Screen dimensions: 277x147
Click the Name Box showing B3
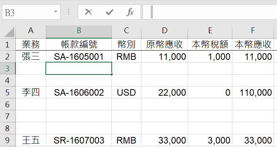pyautogui.click(x=31, y=12)
